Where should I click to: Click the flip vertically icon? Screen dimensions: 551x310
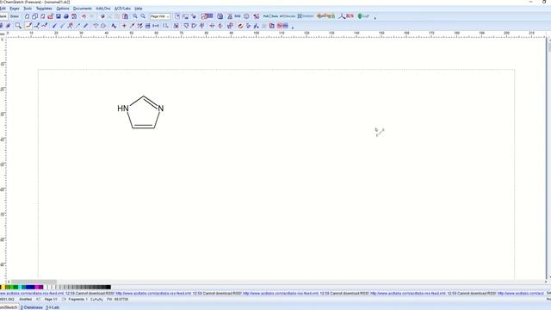[x=220, y=26]
